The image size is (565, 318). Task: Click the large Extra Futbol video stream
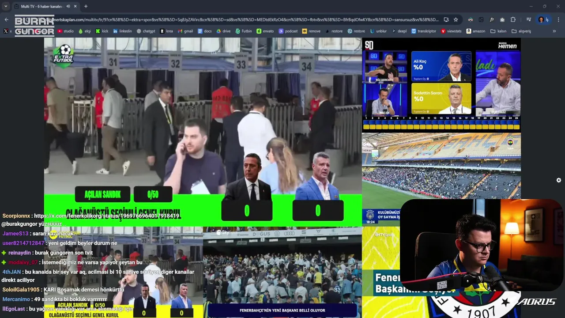(x=203, y=132)
